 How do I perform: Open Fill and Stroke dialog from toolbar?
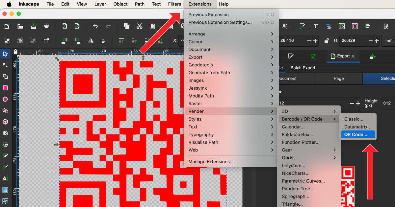tap(302, 26)
